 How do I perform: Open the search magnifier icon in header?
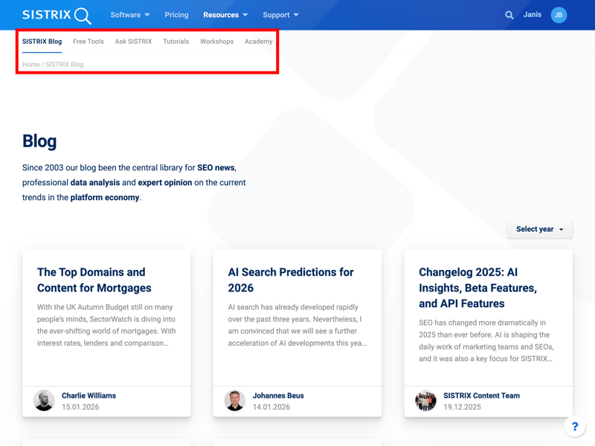[509, 15]
